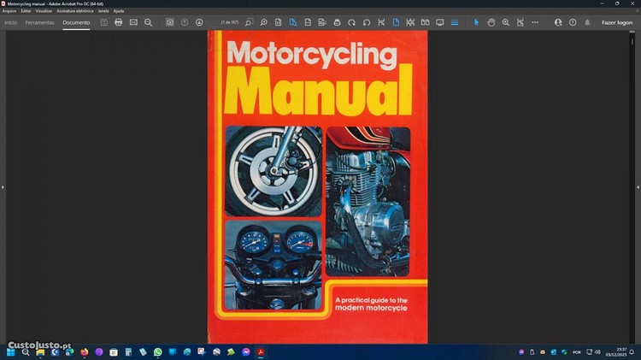
Task: Click the envelope email icon
Action: pos(133,22)
